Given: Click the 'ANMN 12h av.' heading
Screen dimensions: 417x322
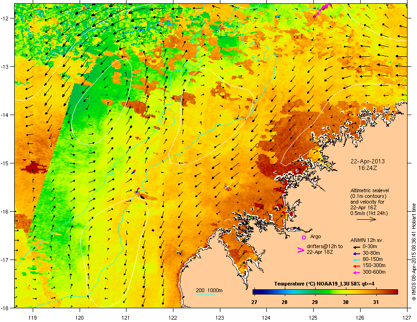Looking at the screenshot, I should click(367, 241).
